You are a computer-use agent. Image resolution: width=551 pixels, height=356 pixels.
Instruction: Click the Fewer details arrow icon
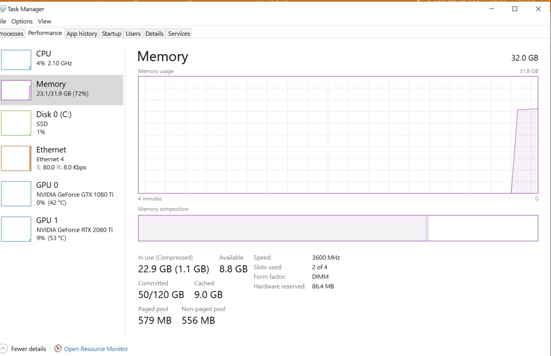(3, 349)
